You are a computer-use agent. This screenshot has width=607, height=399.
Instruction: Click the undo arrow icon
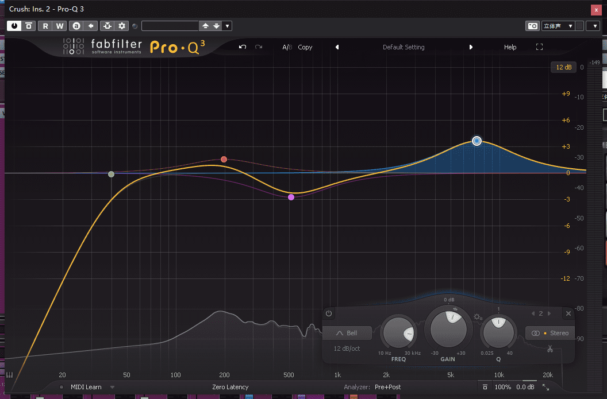click(243, 47)
